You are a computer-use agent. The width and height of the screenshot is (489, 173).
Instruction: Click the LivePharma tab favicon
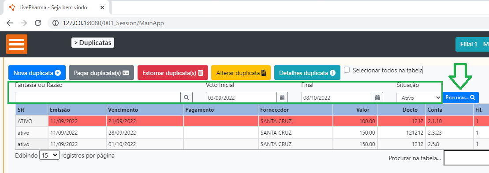click(12, 7)
